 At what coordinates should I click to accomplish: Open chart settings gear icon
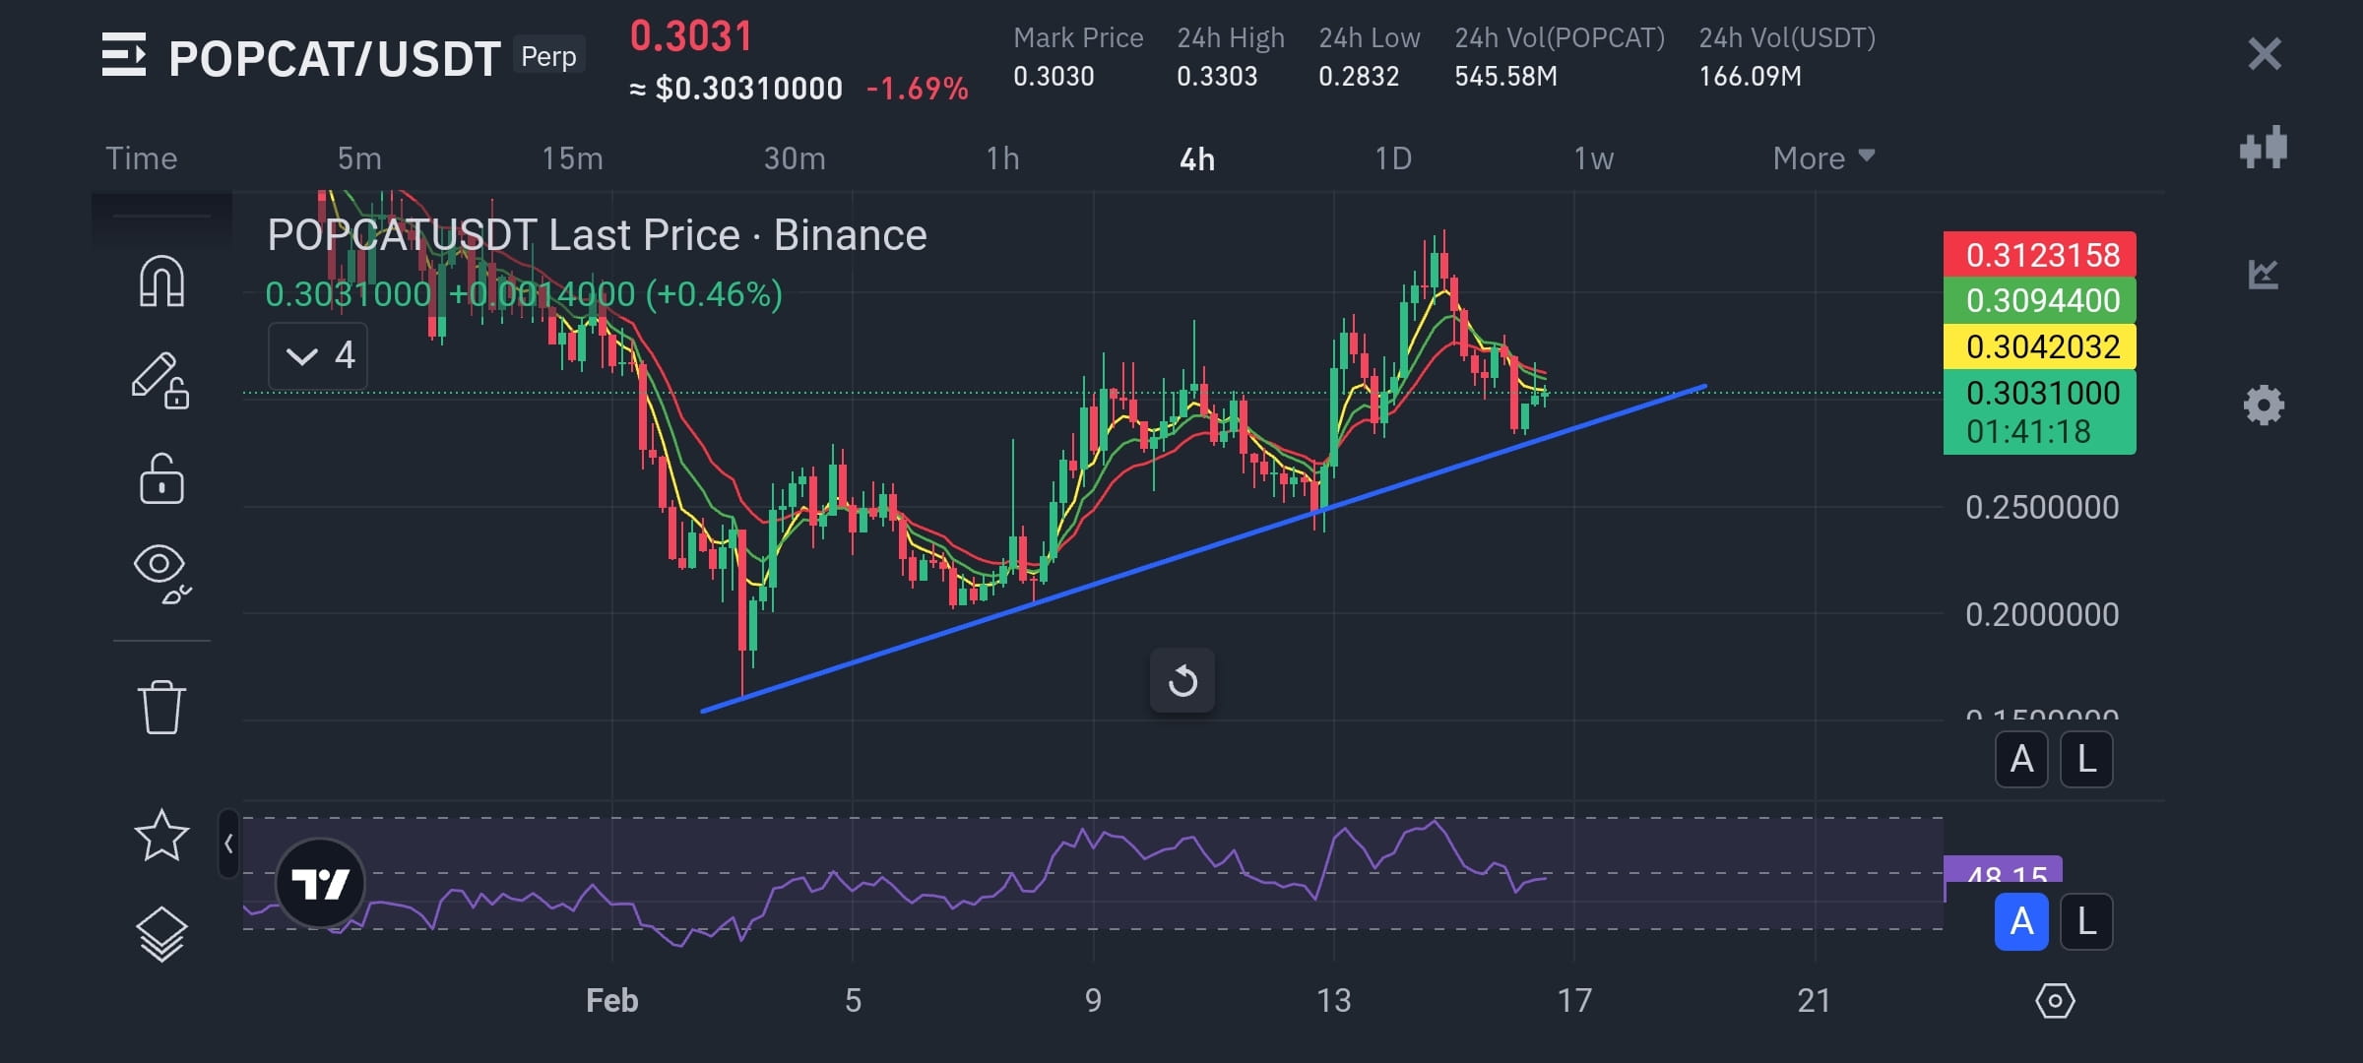(2264, 406)
